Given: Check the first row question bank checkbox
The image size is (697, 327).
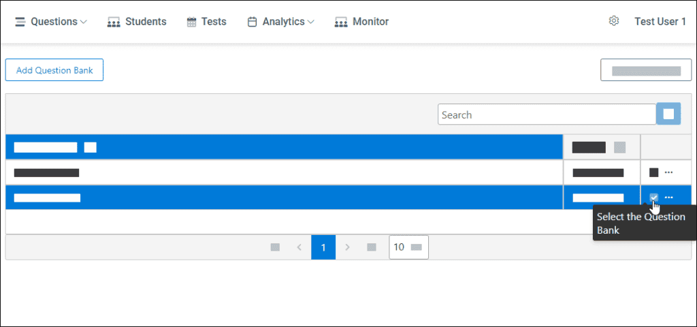Looking at the screenshot, I should [653, 172].
